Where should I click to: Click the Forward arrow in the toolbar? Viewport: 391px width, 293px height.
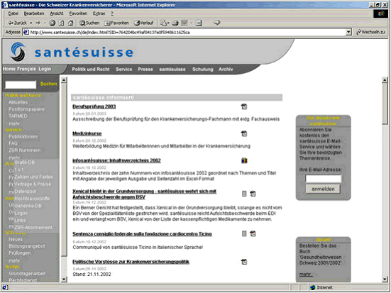(x=38, y=23)
